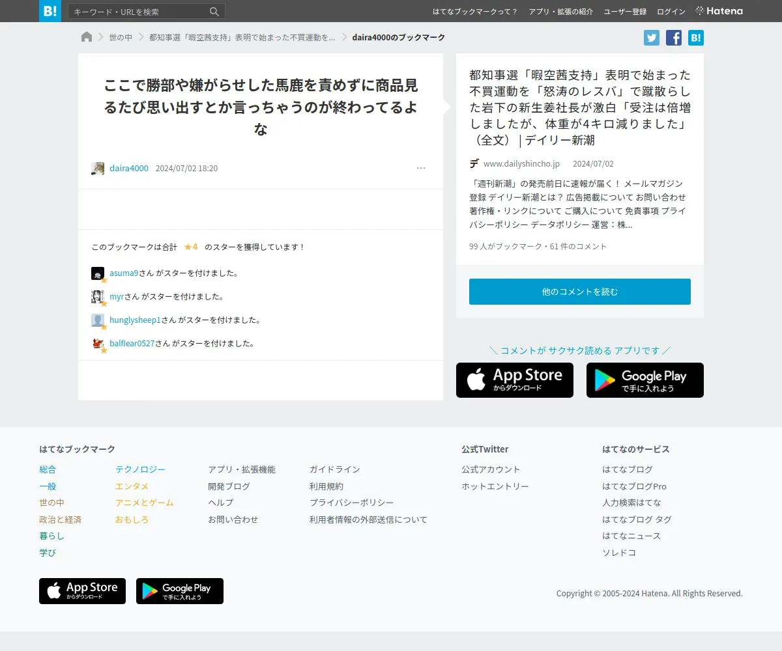Viewport: 782px width, 651px height.
Task: Click the Hatena Bookmark B! logo
Action: pyautogui.click(x=50, y=11)
